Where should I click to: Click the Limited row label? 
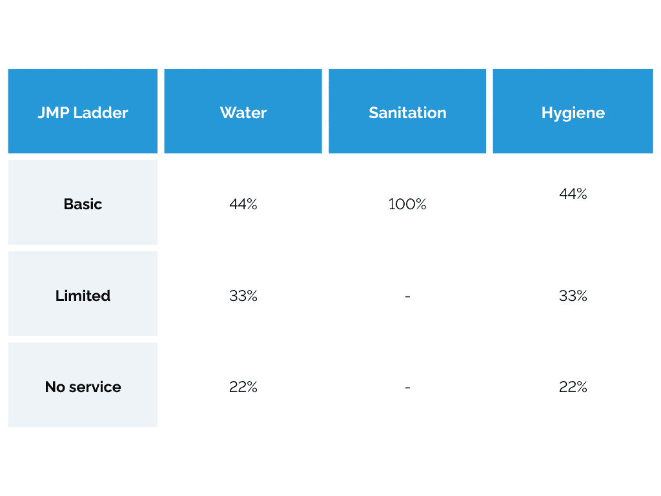[x=83, y=296]
